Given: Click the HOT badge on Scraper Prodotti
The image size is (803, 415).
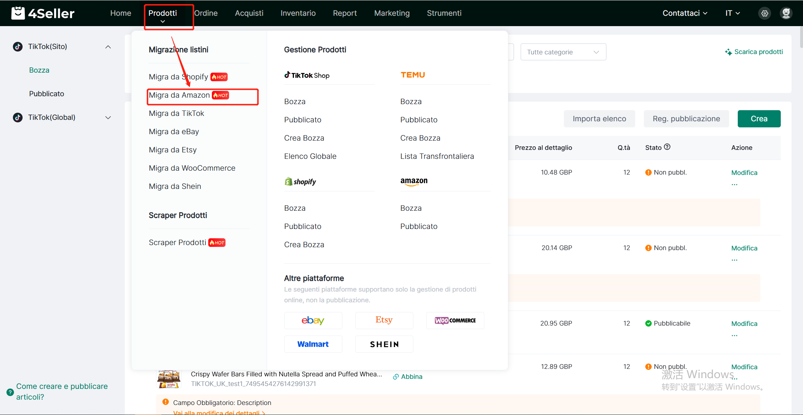Looking at the screenshot, I should (217, 243).
